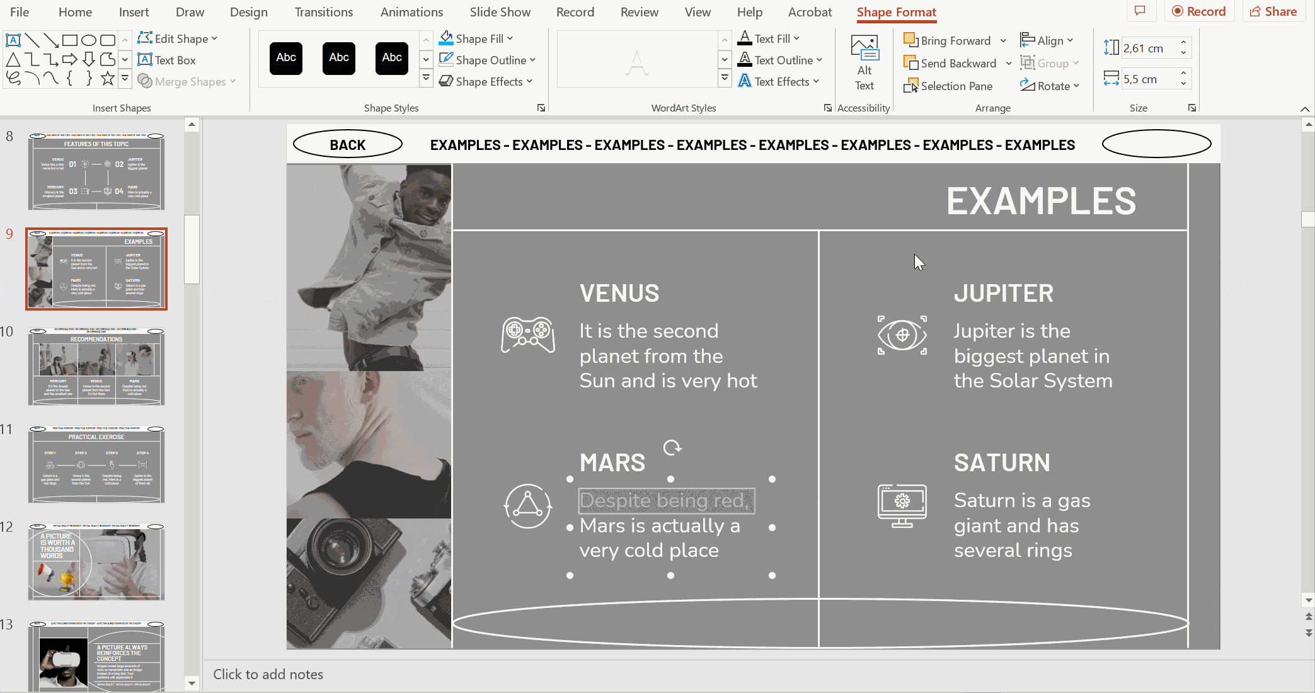This screenshot has height=693, width=1315.
Task: Expand the shape styles gallery More arrow
Action: (x=426, y=79)
